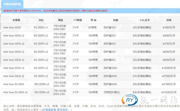Select the ¥3780元/月 price cell
The height and width of the screenshot is (111, 180).
[169, 44]
